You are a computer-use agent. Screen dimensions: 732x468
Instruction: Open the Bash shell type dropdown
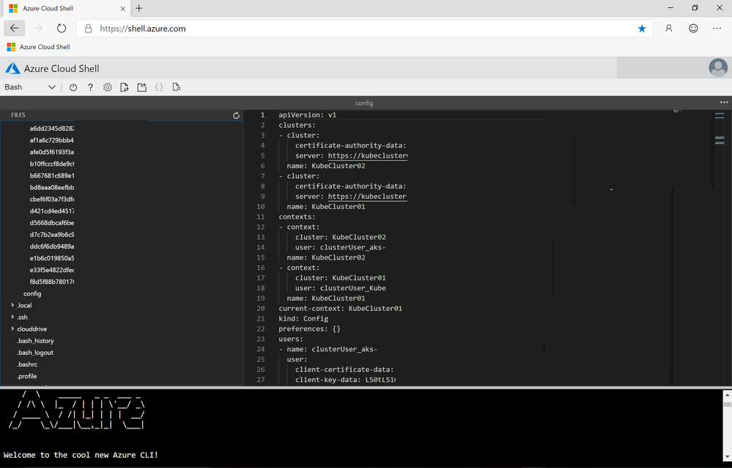30,87
